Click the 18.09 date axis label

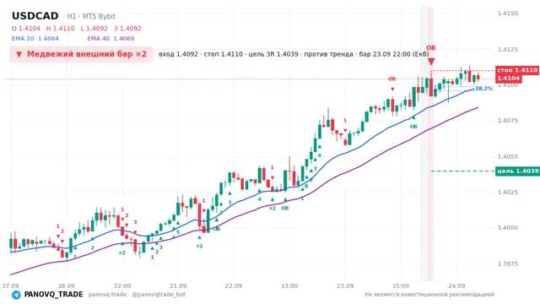66,286
